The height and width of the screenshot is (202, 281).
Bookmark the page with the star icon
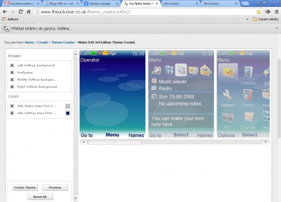(259, 12)
